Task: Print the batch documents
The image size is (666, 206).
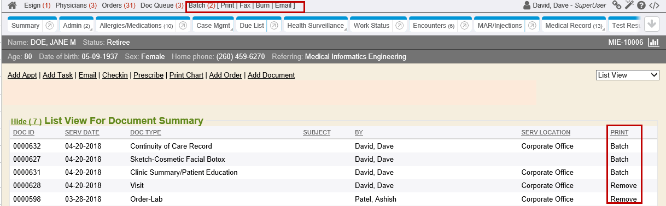Action: tap(227, 5)
